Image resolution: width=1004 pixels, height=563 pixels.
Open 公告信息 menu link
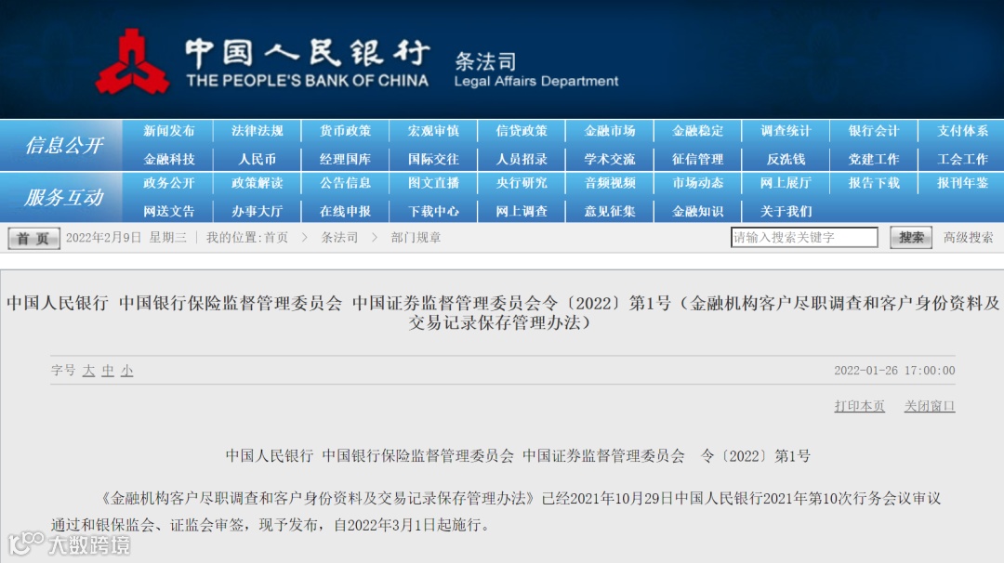345,183
